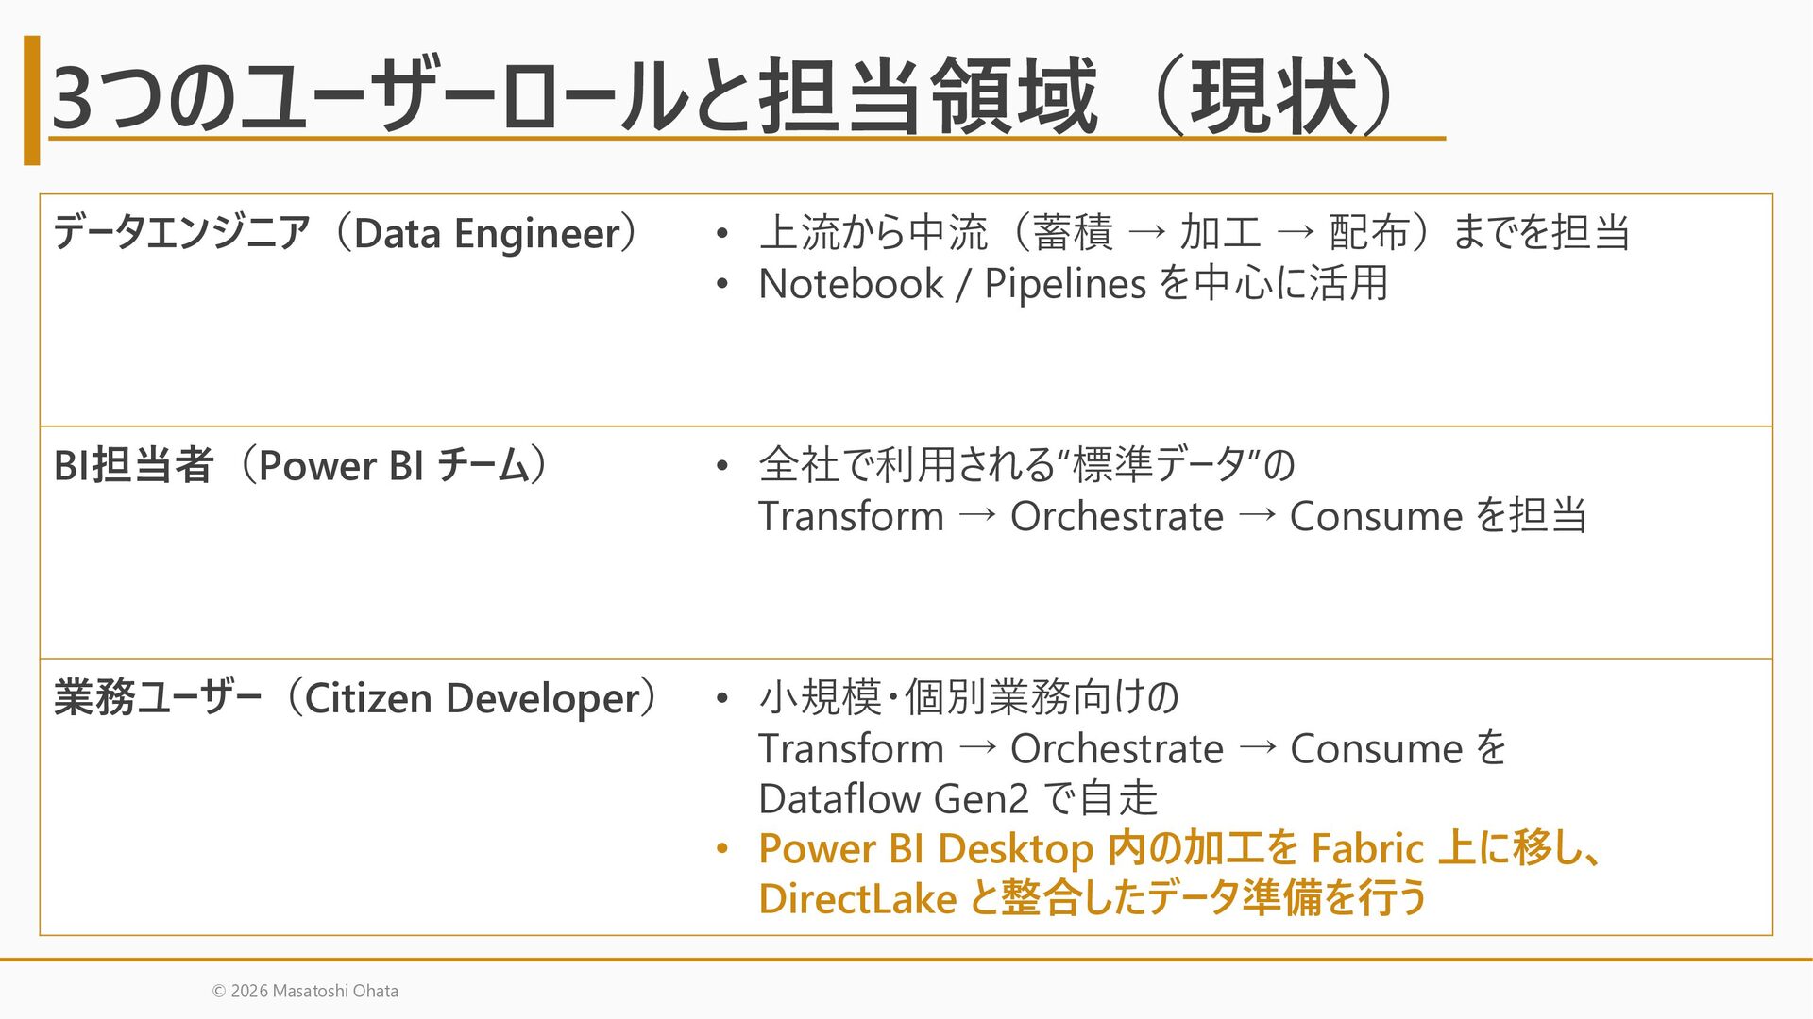This screenshot has height=1019, width=1813.
Task: Click the 上流から中流 bullet line
Action: tap(1195, 233)
